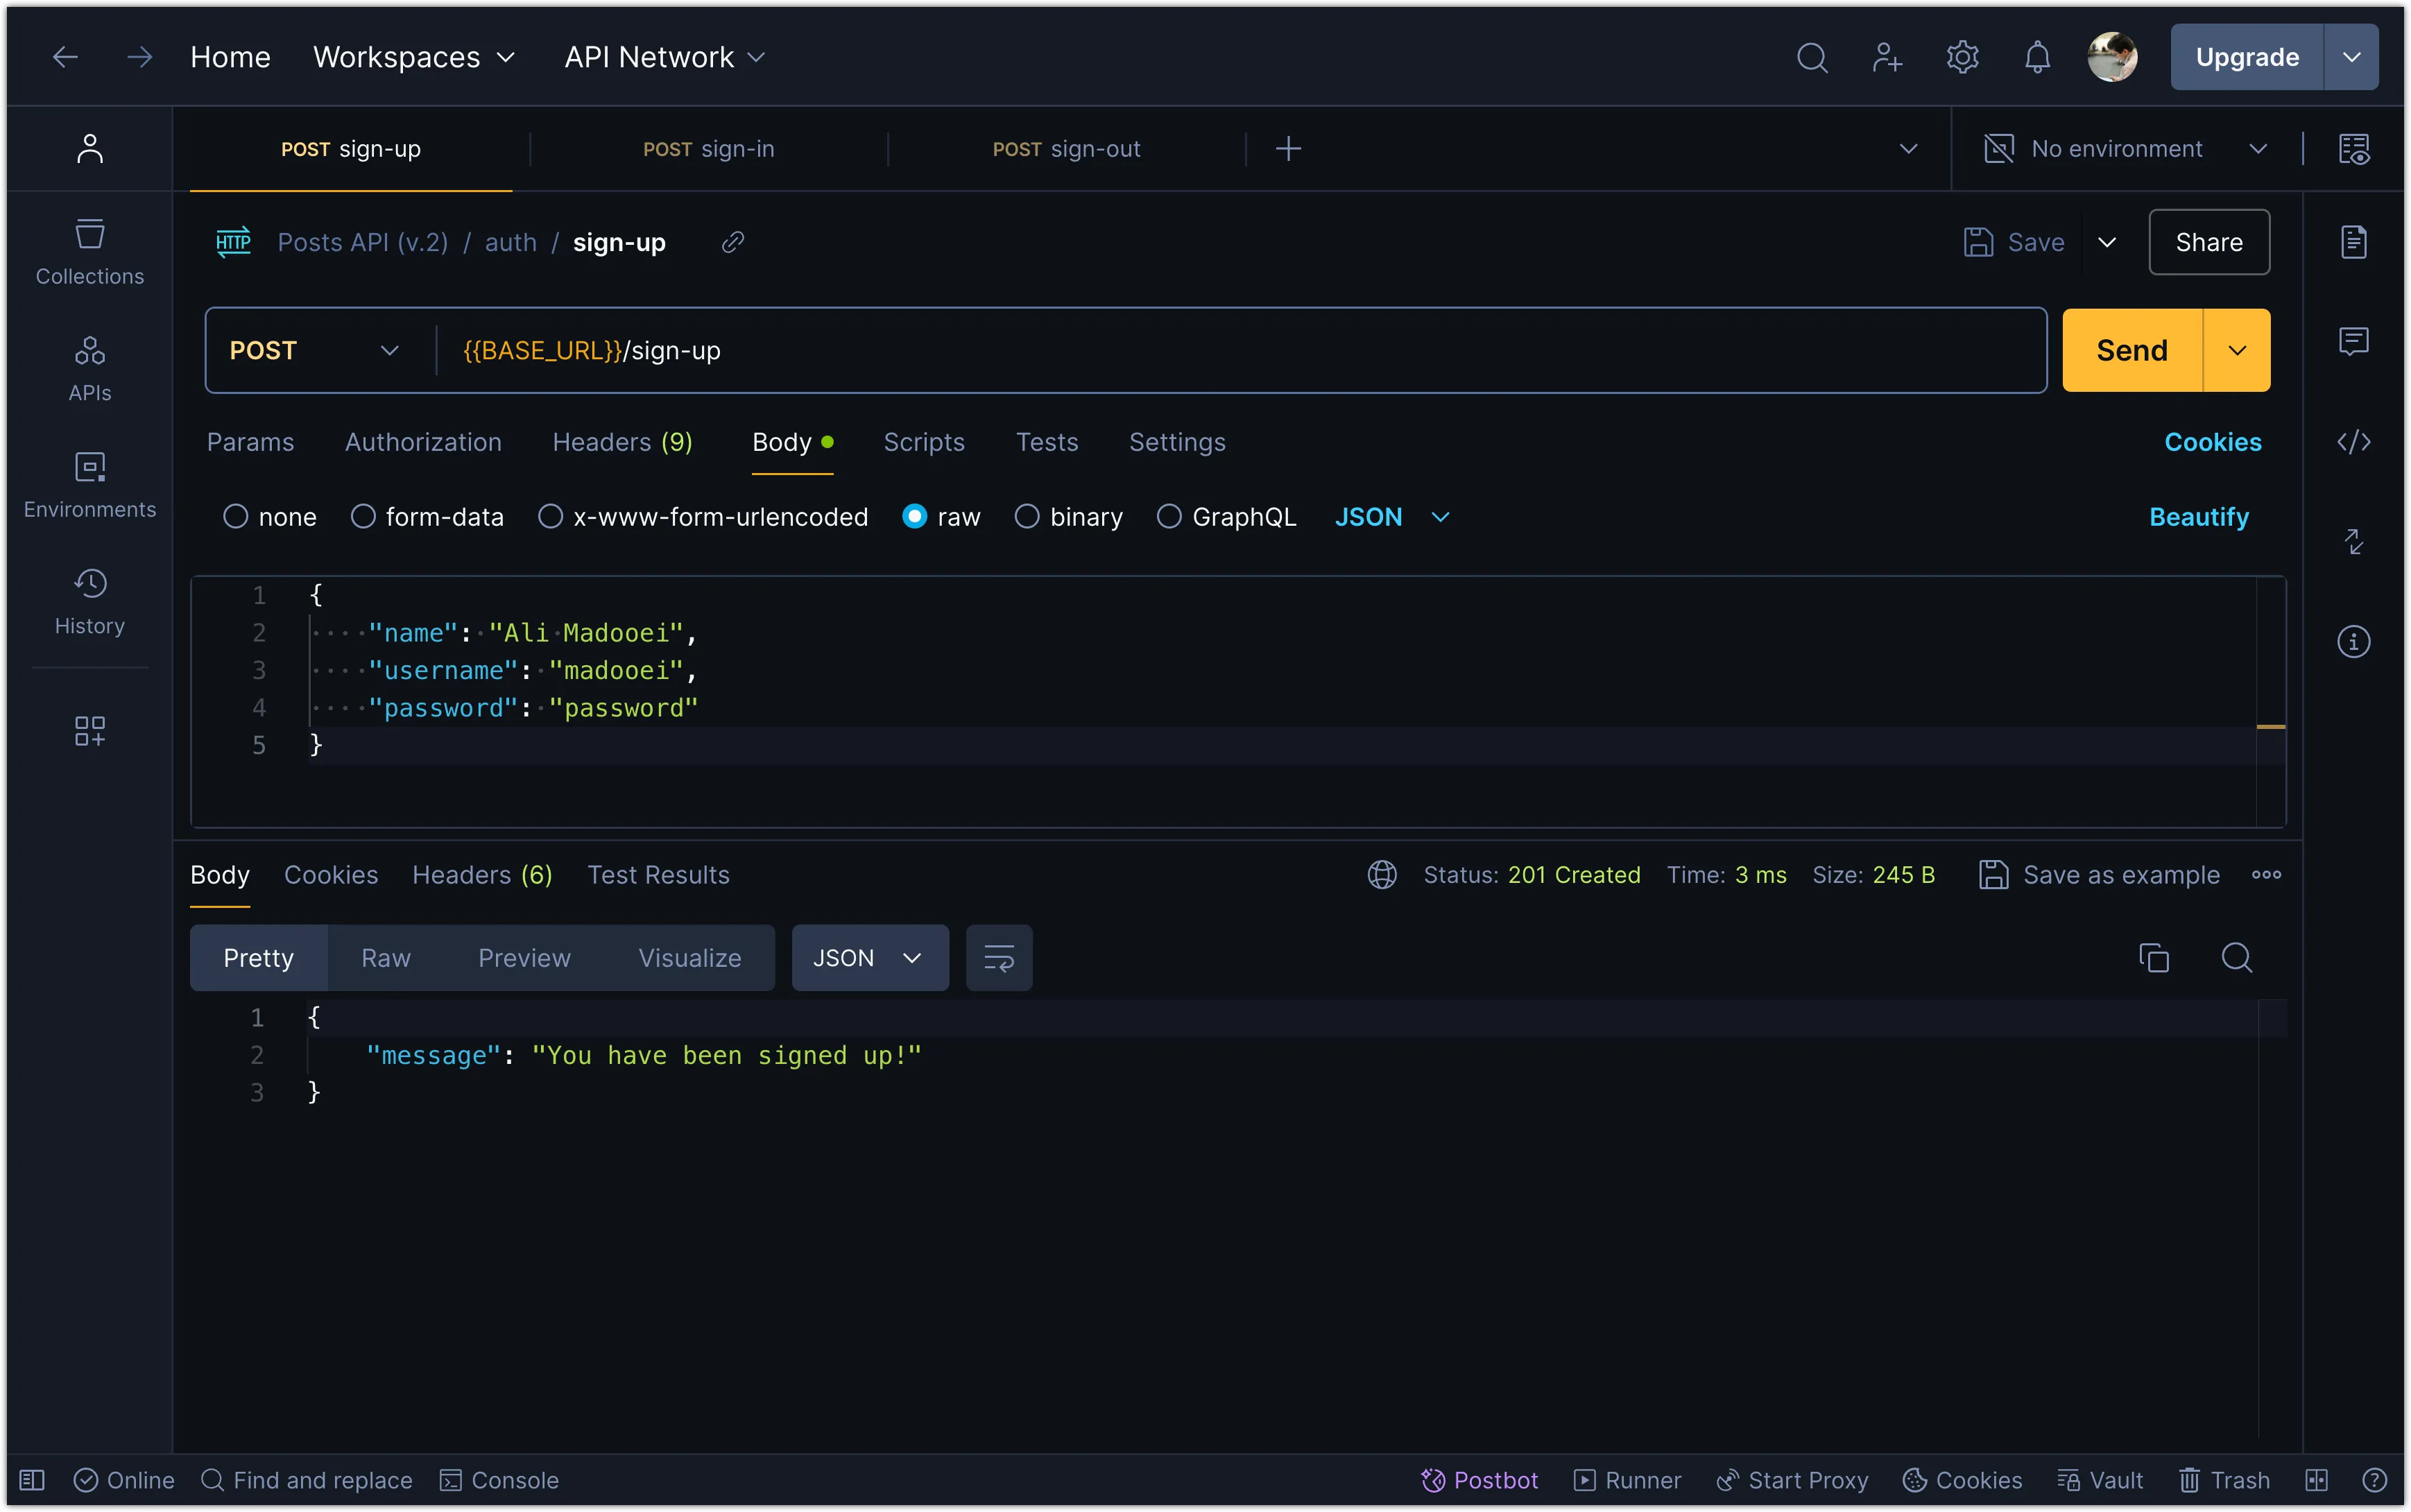Viewport: 2411px width, 1512px height.
Task: Click the Collections sidebar icon
Action: (x=87, y=244)
